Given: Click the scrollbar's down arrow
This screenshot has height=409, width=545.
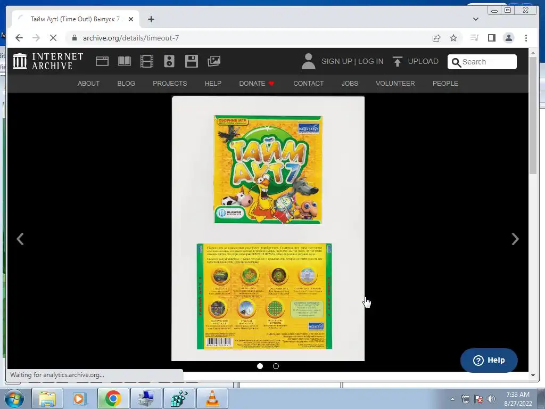Looking at the screenshot, I should coord(533,375).
